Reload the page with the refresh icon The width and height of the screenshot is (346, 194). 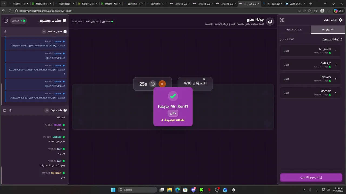click(10, 11)
